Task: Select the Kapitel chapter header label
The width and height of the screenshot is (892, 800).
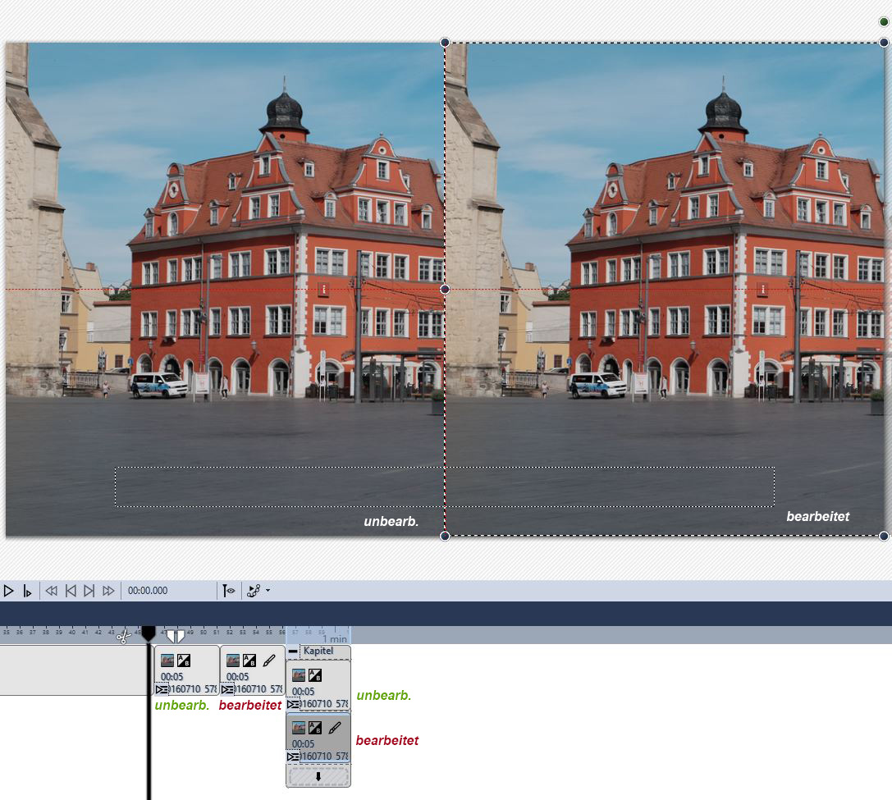Action: point(324,651)
